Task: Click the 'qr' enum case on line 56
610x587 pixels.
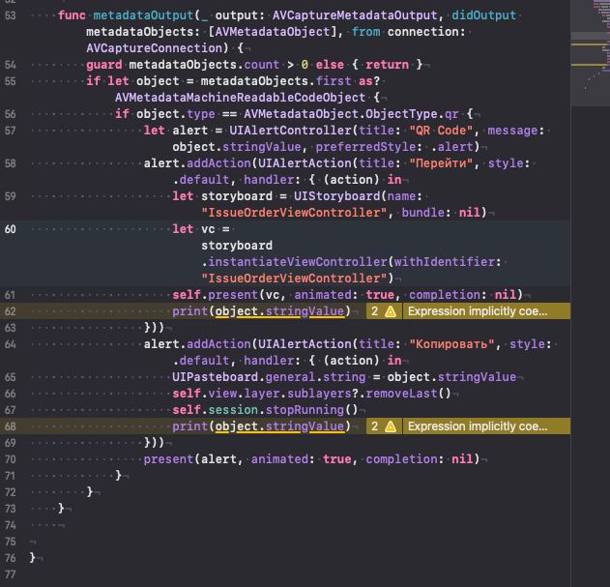Action: (451, 114)
